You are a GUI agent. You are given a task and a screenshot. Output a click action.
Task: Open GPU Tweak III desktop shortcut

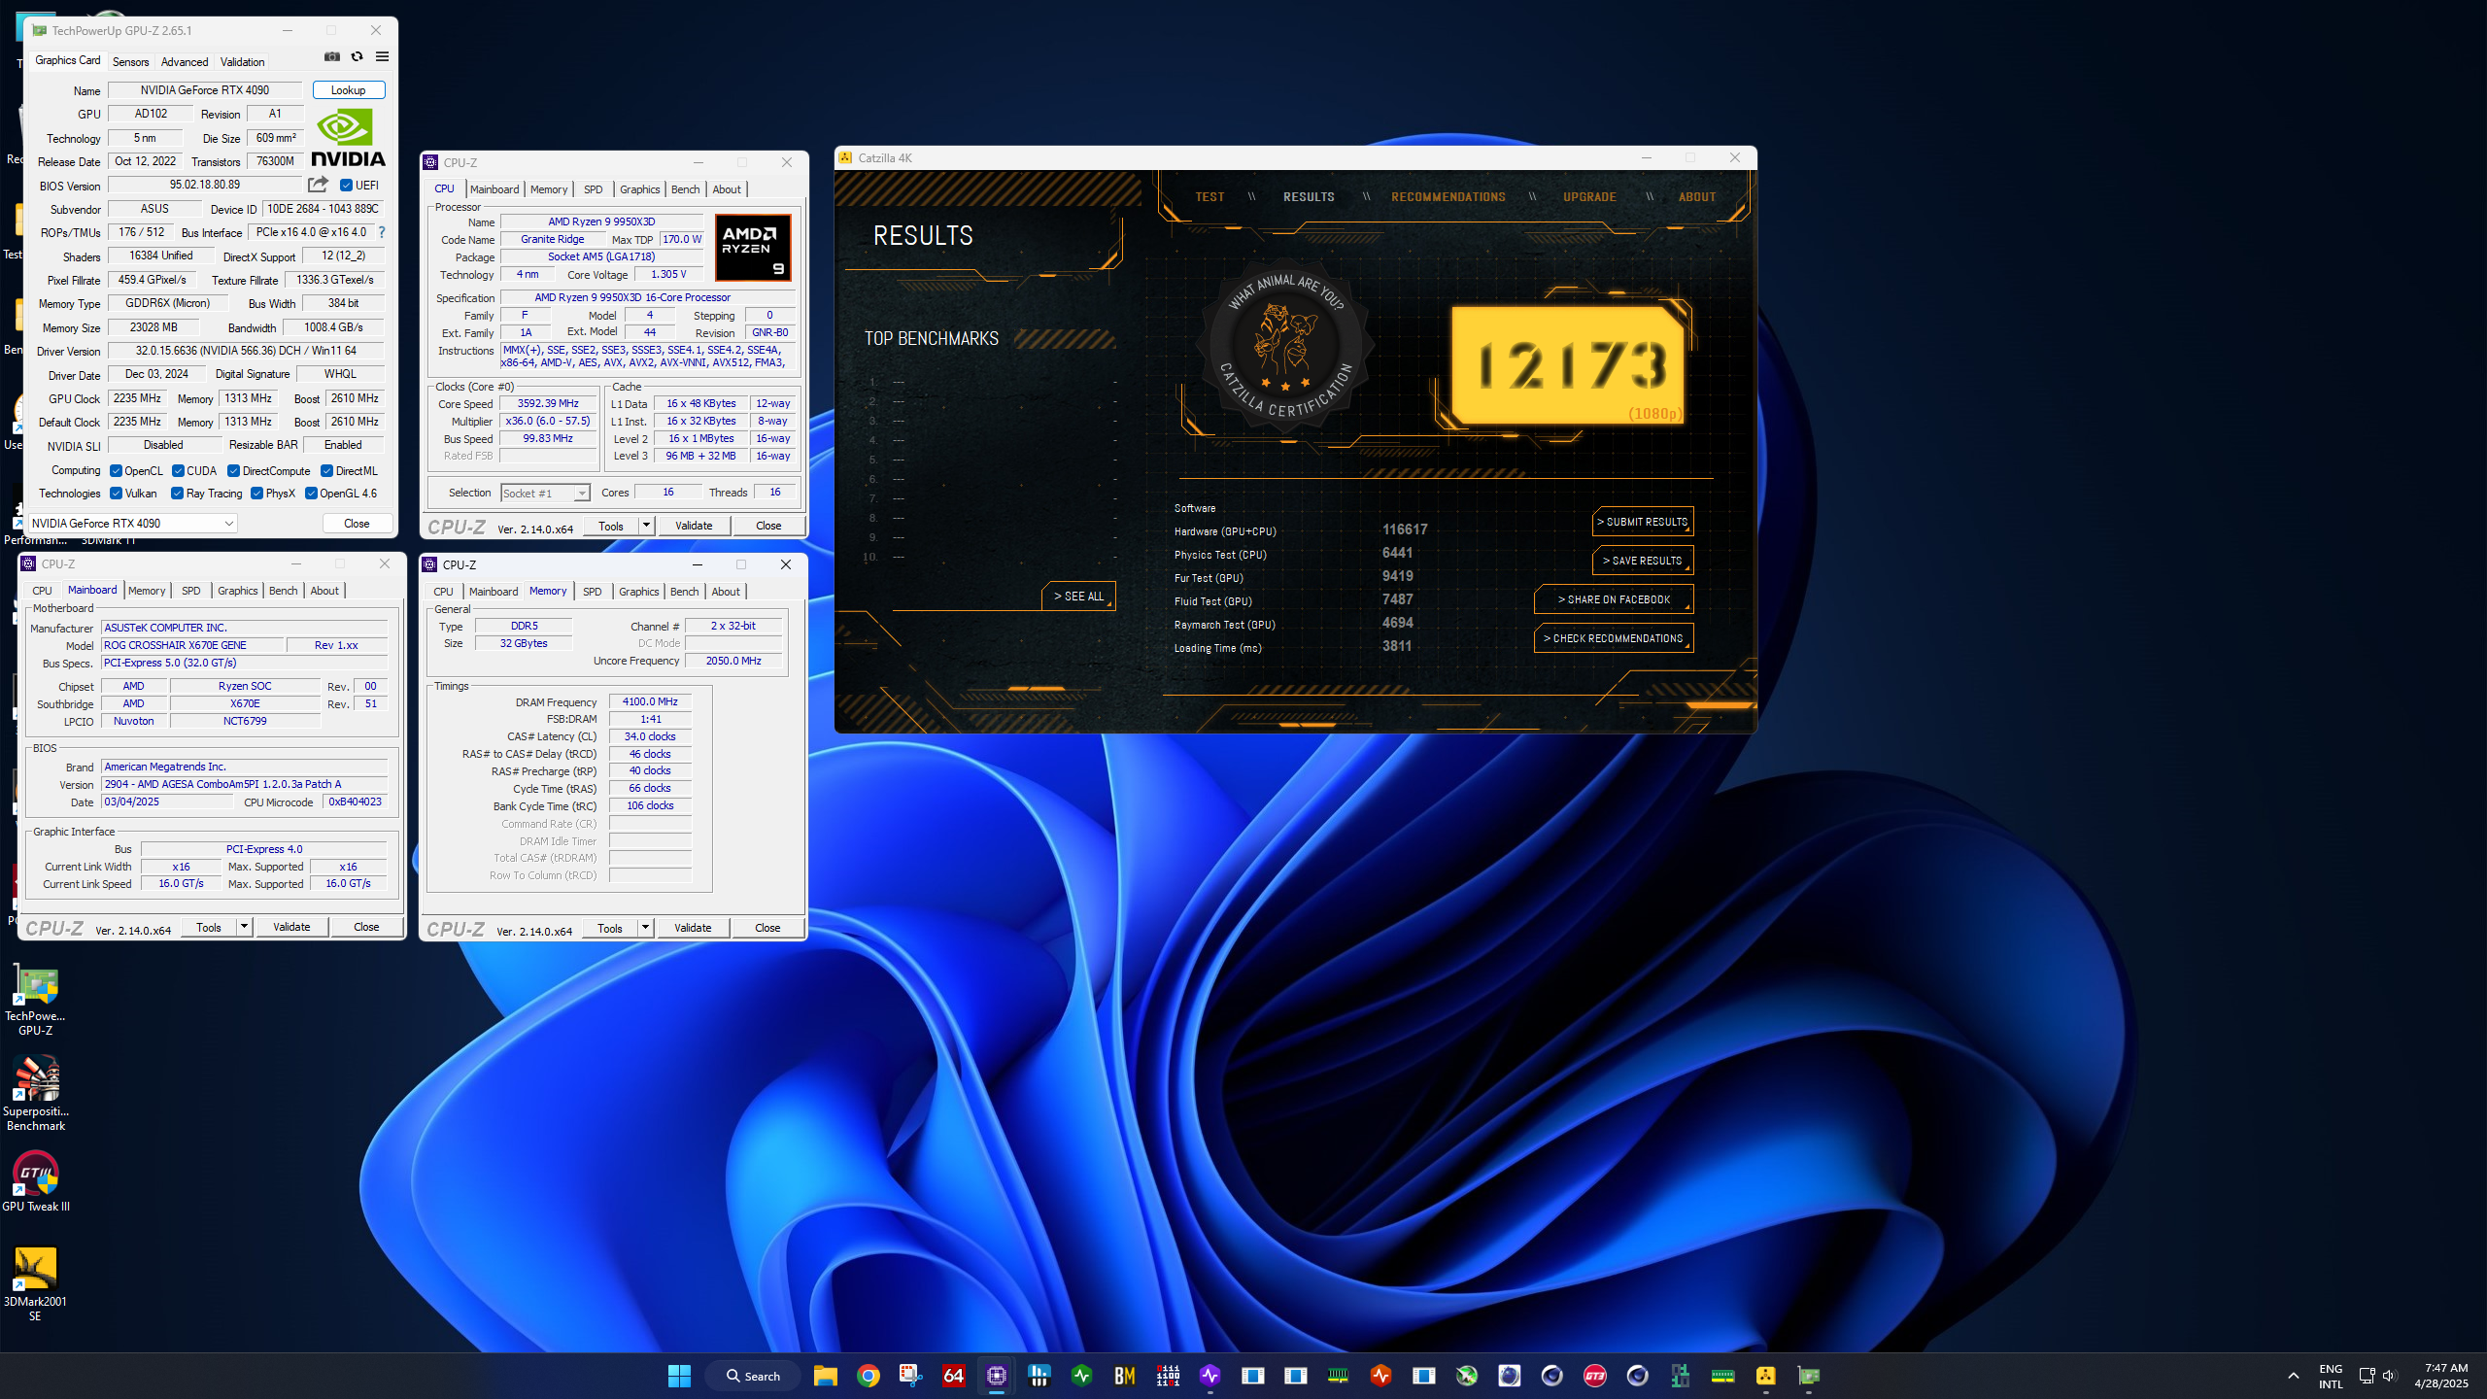click(36, 1181)
